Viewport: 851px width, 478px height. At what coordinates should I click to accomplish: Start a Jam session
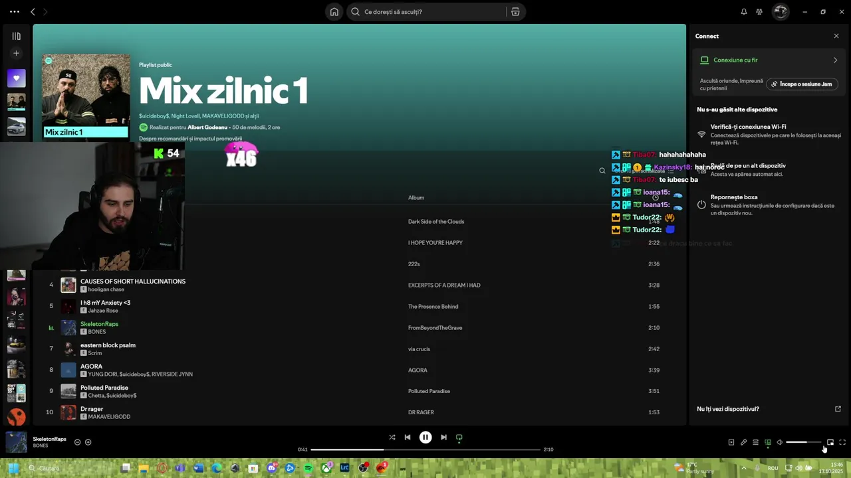(802, 84)
